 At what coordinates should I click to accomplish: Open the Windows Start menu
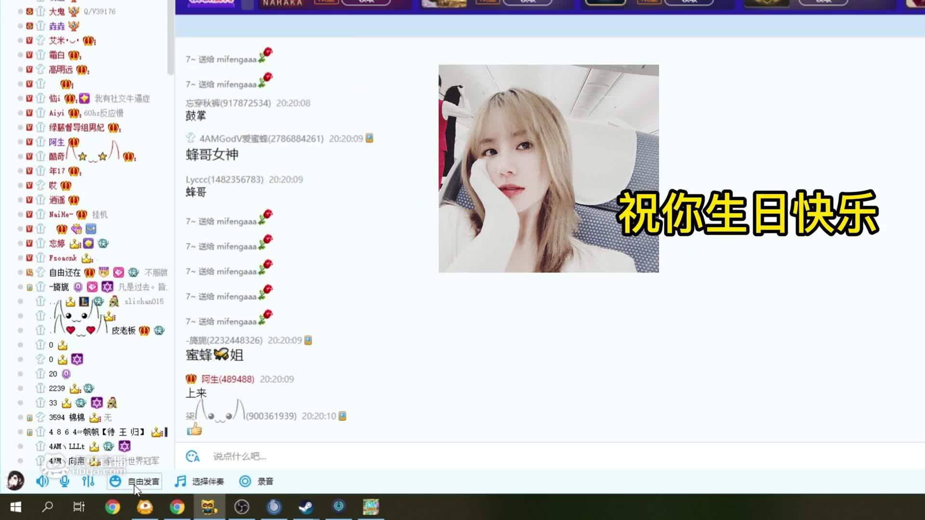pyautogui.click(x=15, y=507)
